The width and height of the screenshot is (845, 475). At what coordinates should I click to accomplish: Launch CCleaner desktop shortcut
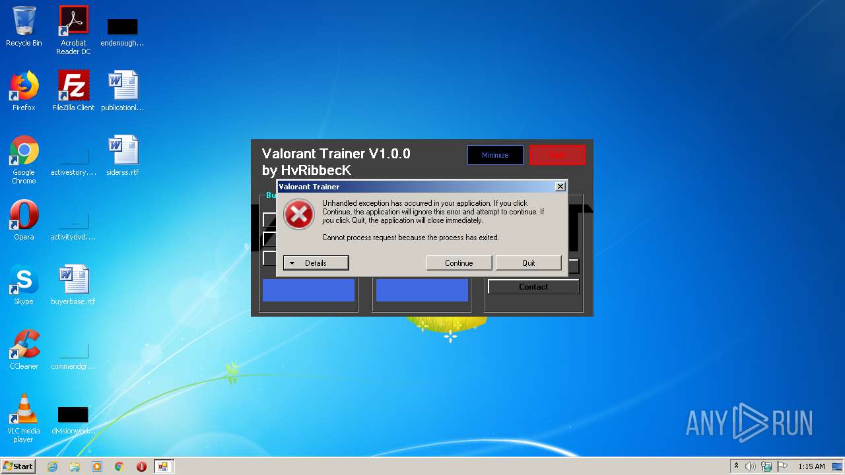pyautogui.click(x=24, y=350)
